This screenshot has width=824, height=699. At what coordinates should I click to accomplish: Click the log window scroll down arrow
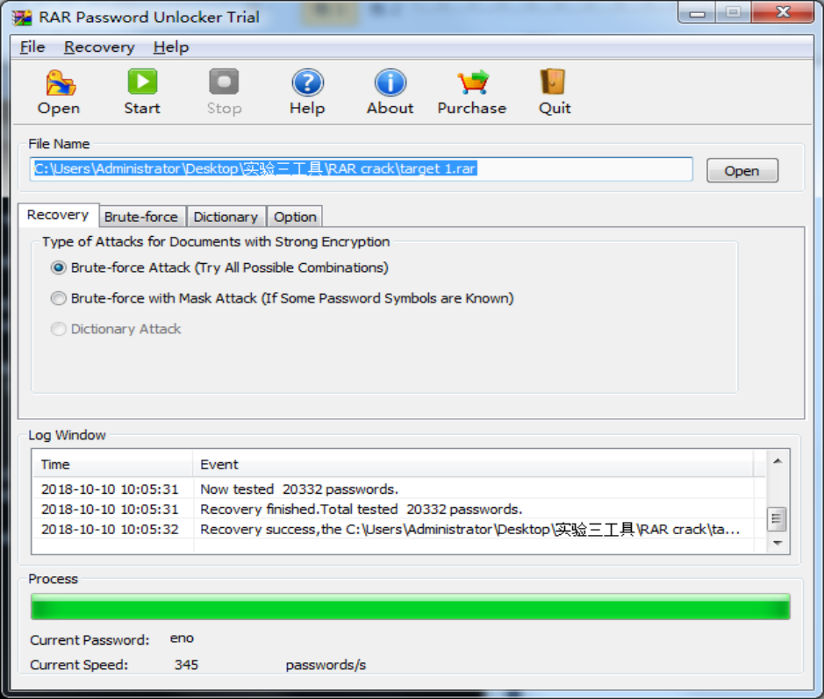777,543
